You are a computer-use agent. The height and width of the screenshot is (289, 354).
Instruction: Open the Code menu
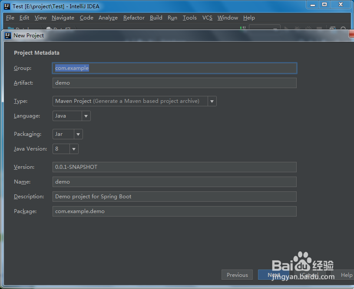(86, 18)
